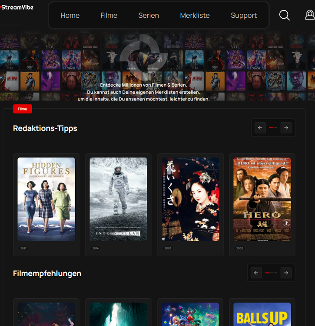Image resolution: width=315 pixels, height=326 pixels.
Task: Click the red Filme tag button
Action: (x=23, y=109)
